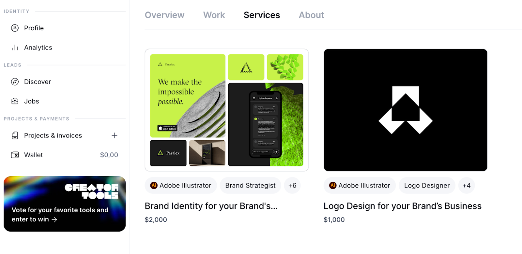The width and height of the screenshot is (522, 254).
Task: Expand the +4 more skills tag
Action: click(467, 186)
